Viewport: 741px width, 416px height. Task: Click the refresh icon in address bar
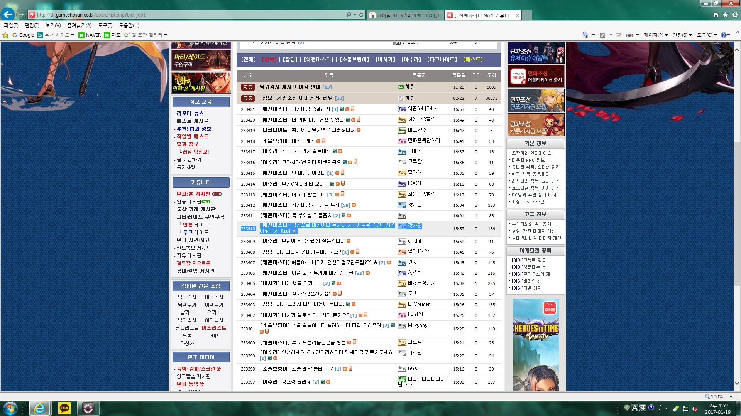pos(361,15)
